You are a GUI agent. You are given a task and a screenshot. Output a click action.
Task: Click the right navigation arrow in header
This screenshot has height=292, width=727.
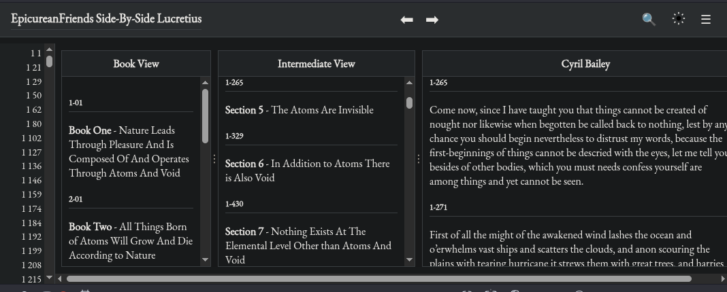[432, 20]
